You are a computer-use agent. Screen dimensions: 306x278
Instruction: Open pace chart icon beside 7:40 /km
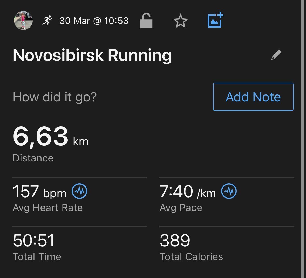[229, 191]
